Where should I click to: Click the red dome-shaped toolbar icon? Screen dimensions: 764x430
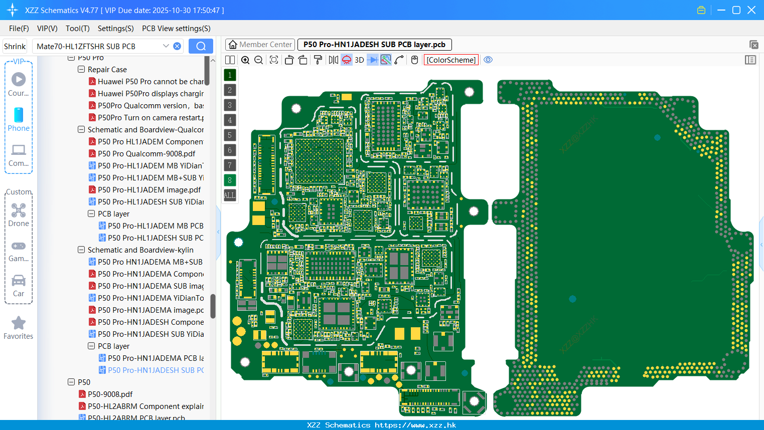coord(347,60)
